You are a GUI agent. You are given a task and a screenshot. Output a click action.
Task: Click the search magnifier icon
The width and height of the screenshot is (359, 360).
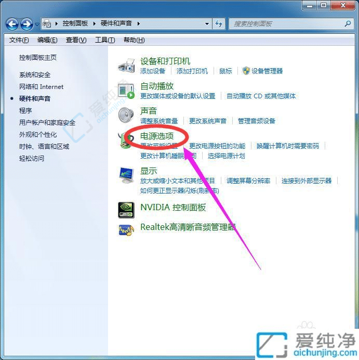click(x=348, y=23)
